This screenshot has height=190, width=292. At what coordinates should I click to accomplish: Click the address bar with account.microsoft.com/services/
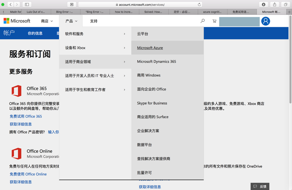coord(140,5)
